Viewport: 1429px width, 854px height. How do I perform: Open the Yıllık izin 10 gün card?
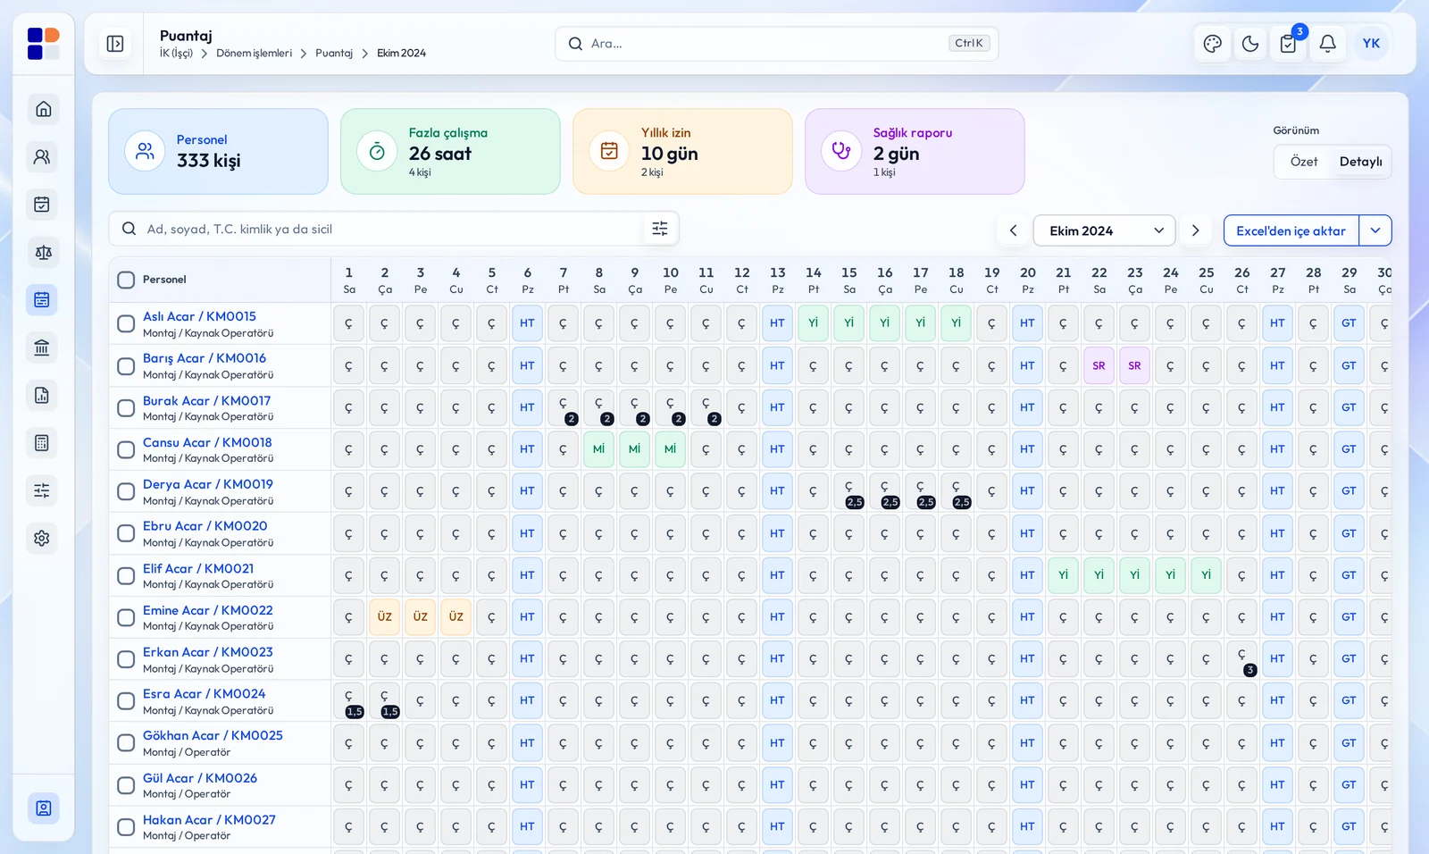682,152
